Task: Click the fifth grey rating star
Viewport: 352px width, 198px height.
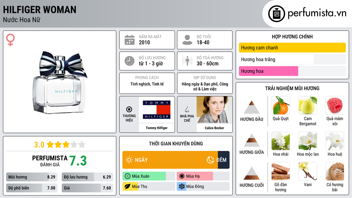Action: click(82, 144)
